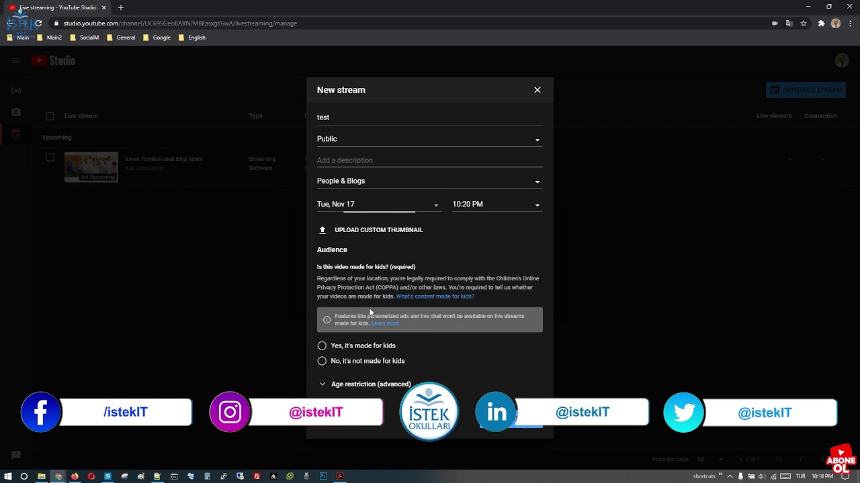
Task: Open the Chrome extensions puzzle icon
Action: (821, 23)
